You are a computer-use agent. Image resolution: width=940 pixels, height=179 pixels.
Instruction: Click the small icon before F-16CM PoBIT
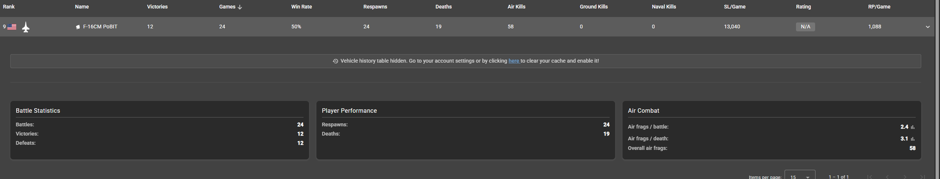coord(78,27)
